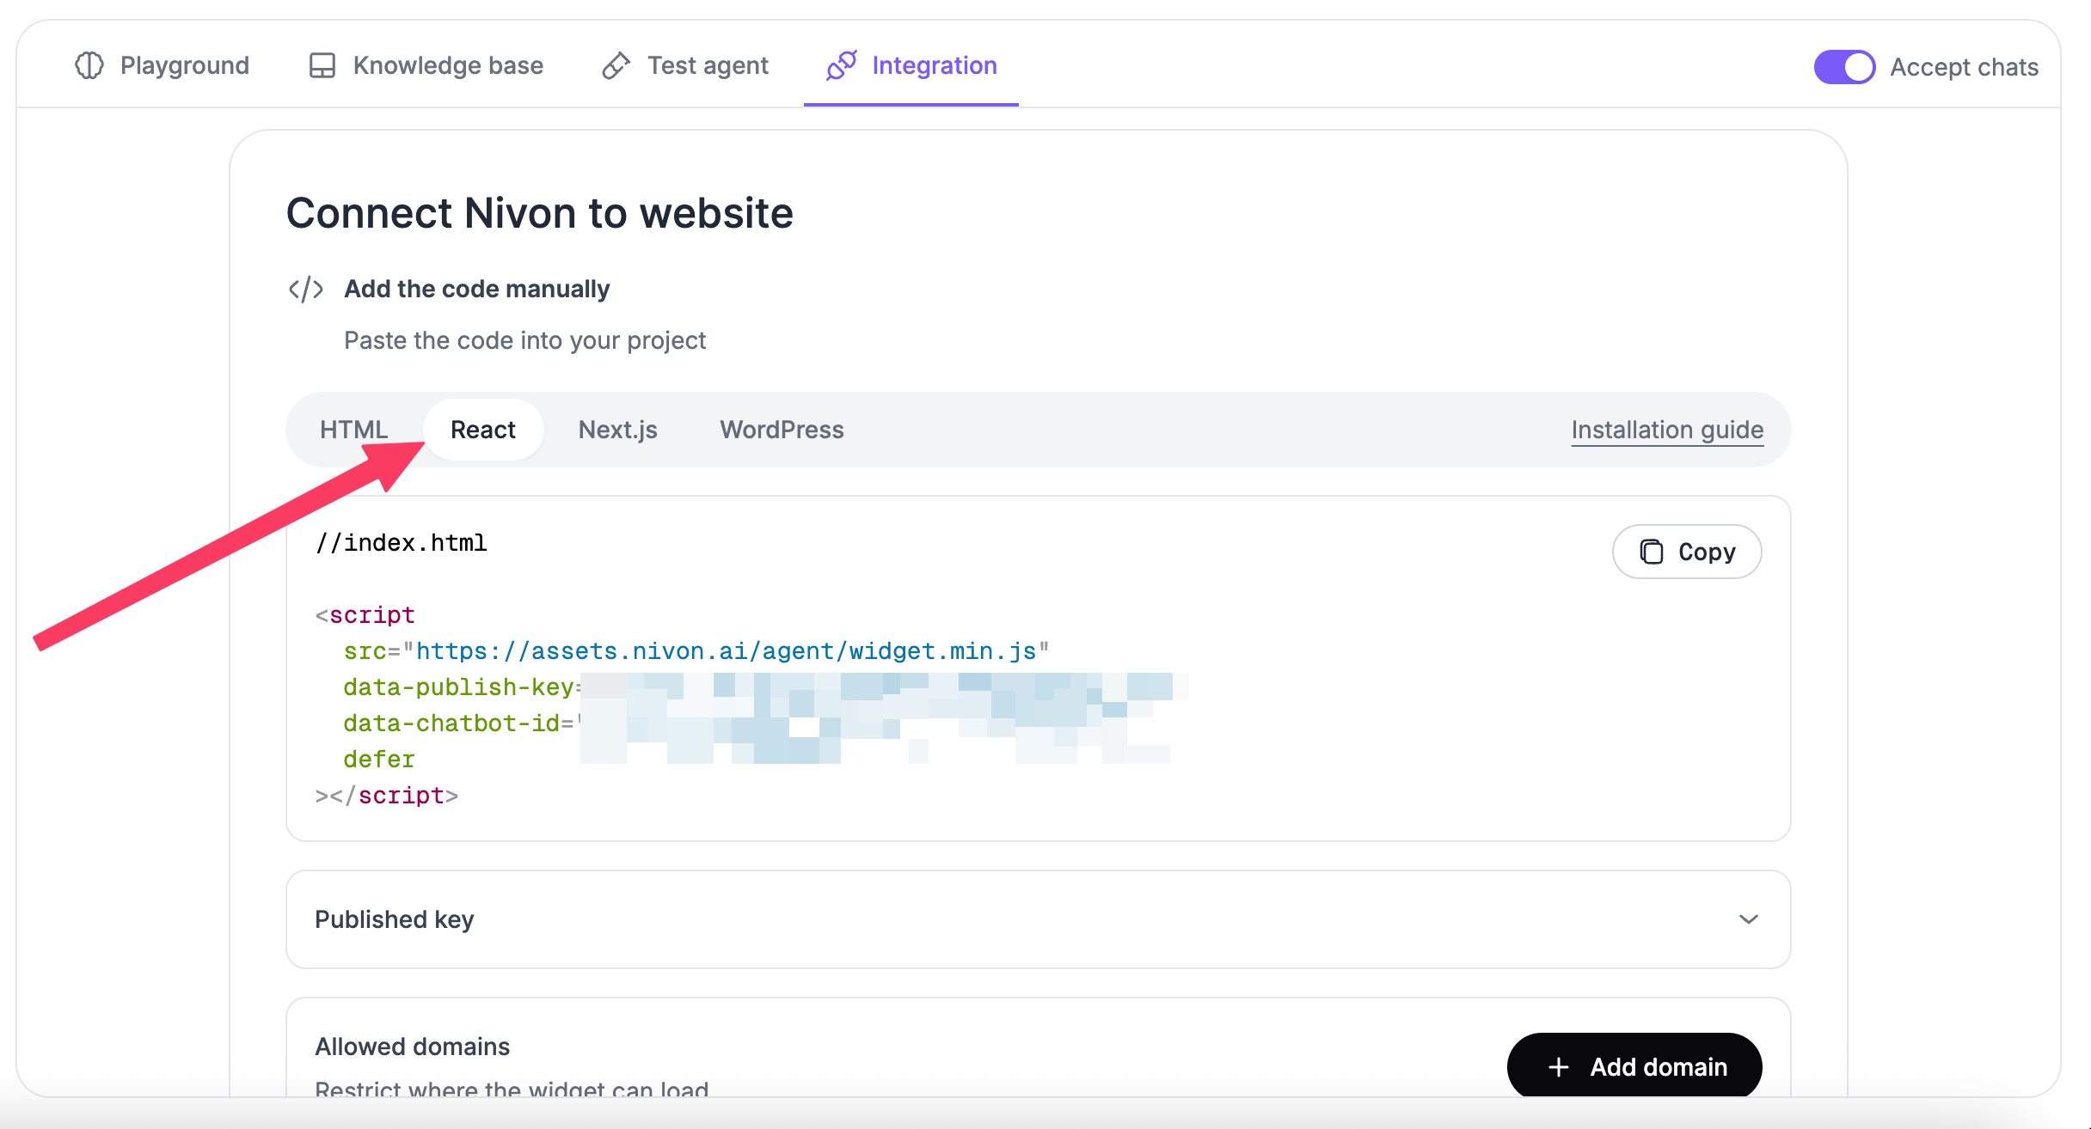
Task: Toggle the Accept chats switch
Action: 1844,67
